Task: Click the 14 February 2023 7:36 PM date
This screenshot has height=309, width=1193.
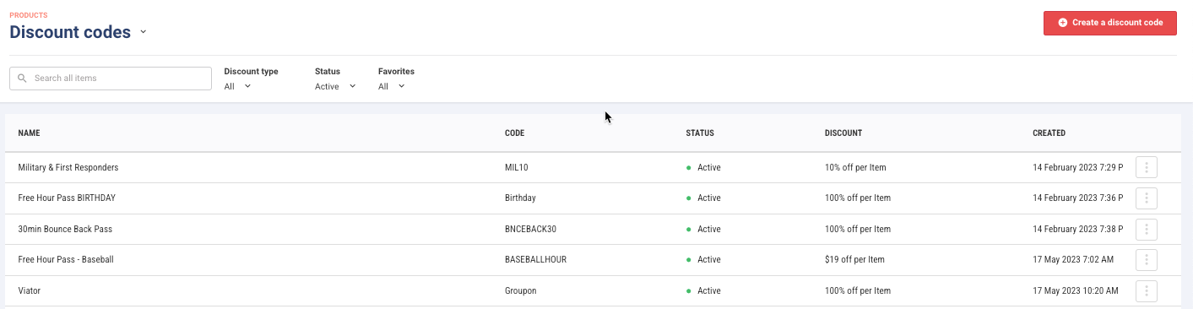Action: coord(1077,198)
